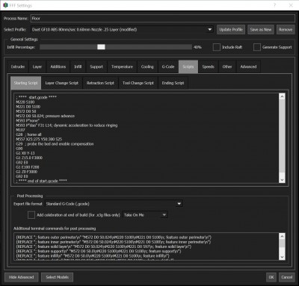The height and width of the screenshot is (286, 299).
Task: Click the 'G1 E100 F200' script line
Action: pos(28,167)
